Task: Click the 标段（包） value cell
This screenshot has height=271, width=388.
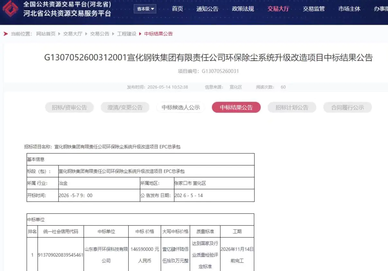Action: 156,171
